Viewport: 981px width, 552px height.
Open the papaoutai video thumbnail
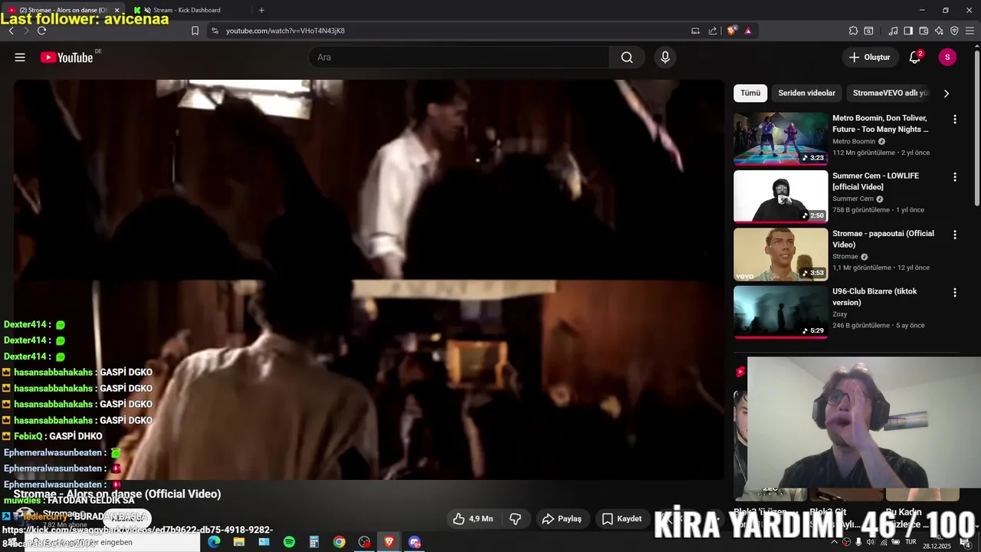(781, 254)
